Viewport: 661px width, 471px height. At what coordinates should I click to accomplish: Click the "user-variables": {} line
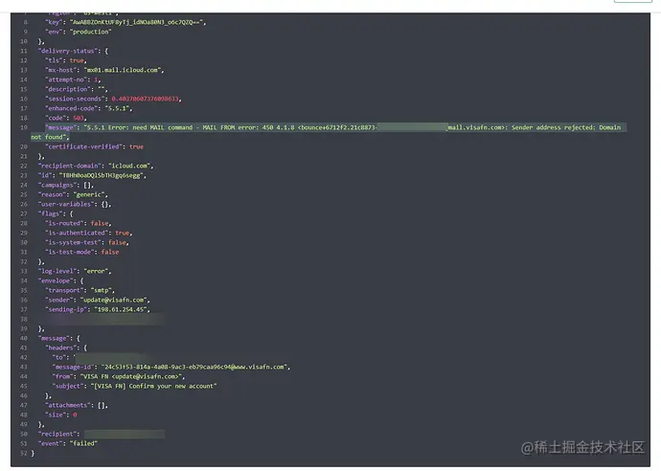point(75,204)
